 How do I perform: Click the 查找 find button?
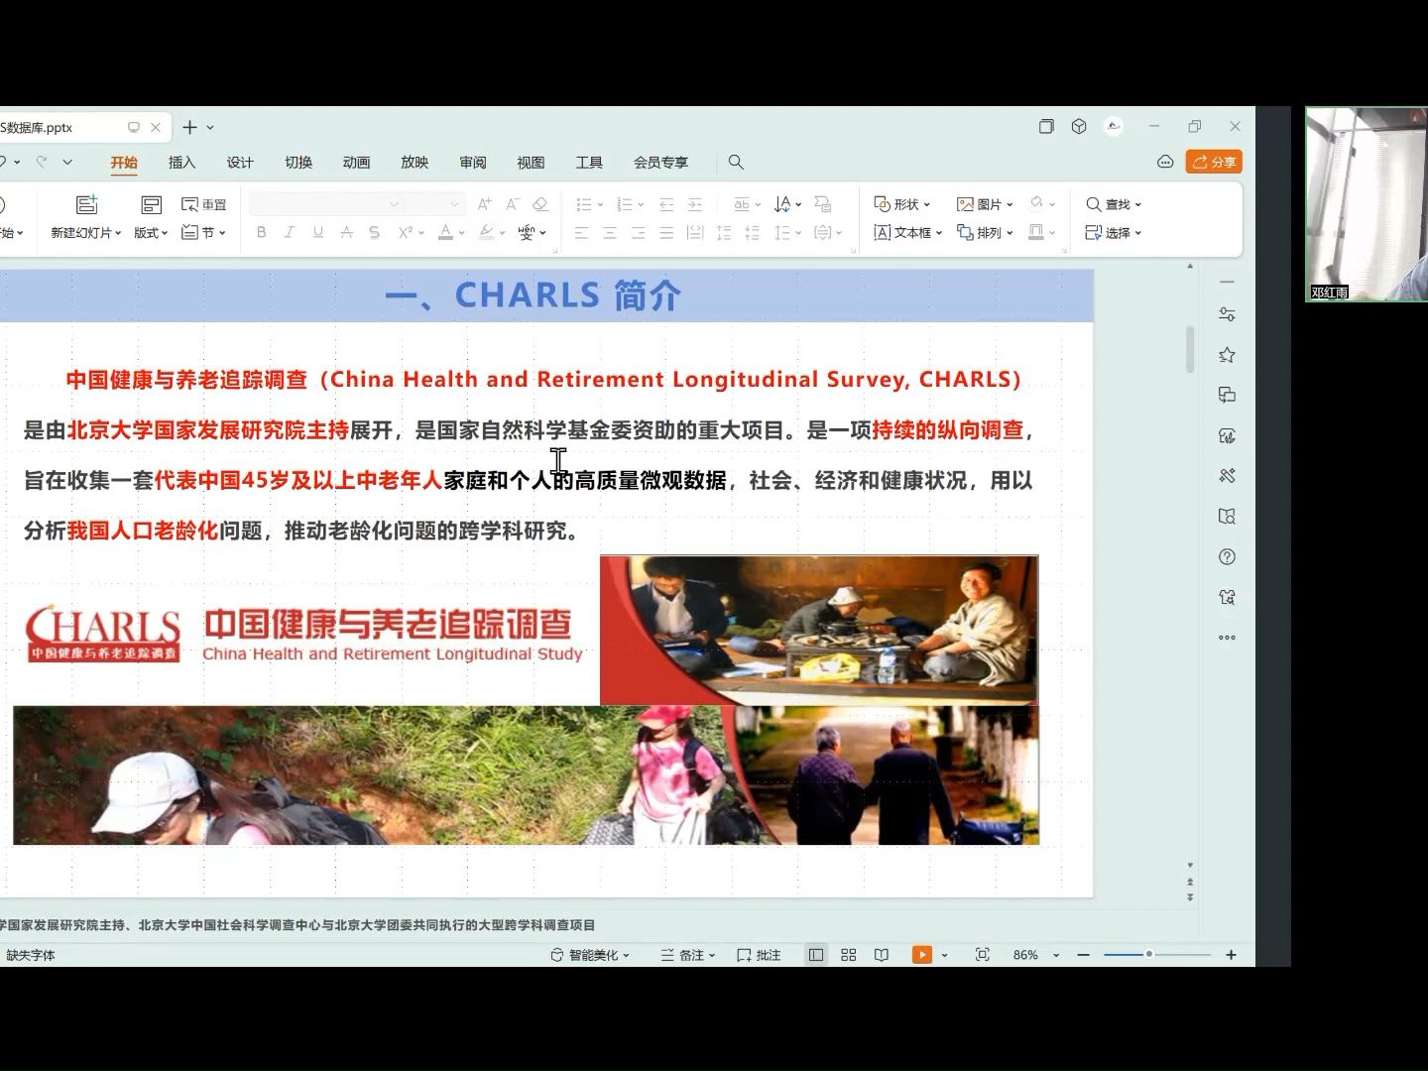1114,204
